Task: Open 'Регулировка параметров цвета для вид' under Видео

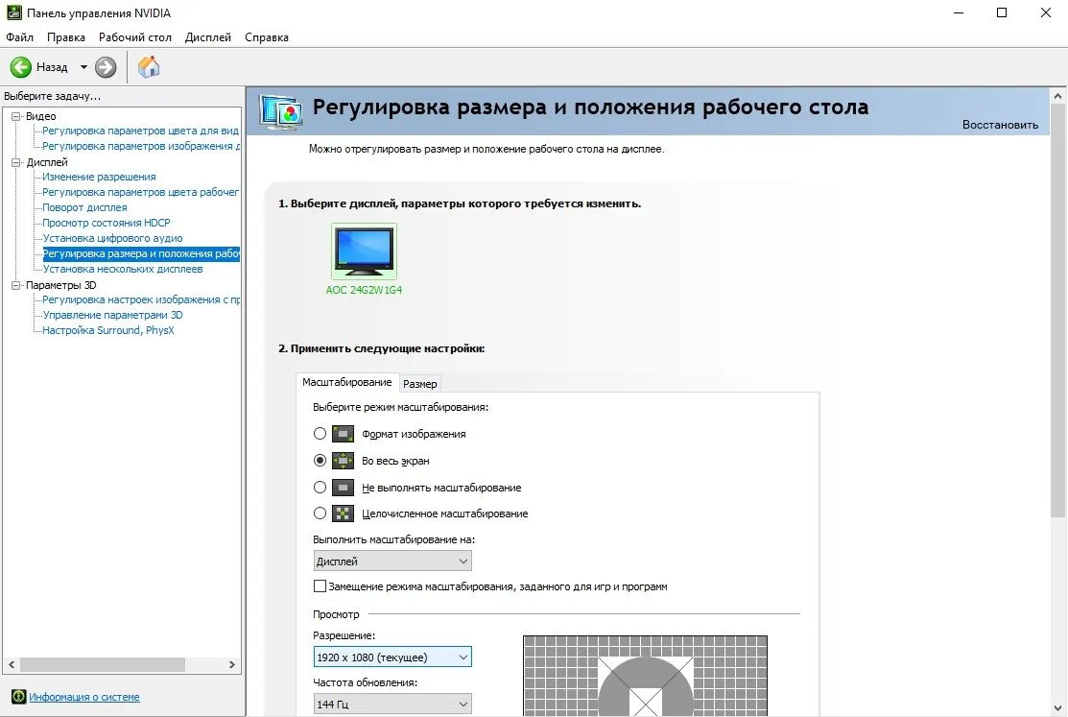Action: tap(140, 131)
